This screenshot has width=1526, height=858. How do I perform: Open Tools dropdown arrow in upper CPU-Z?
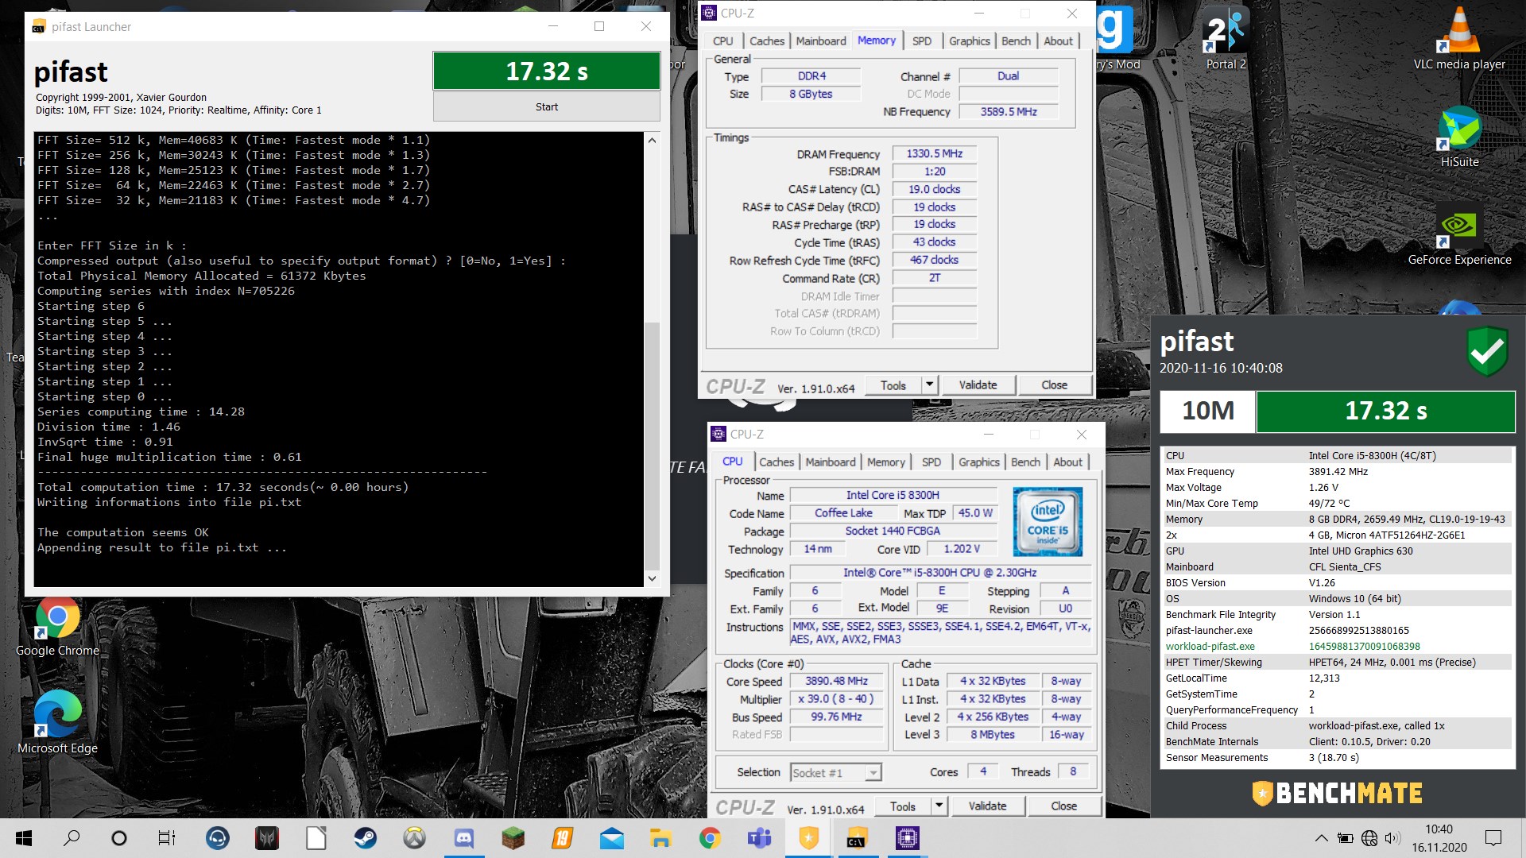[x=929, y=385]
